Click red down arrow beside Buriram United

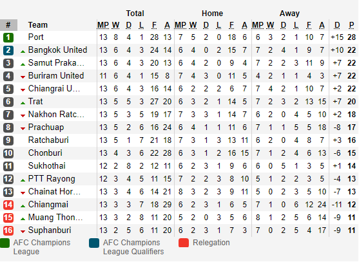(23, 77)
